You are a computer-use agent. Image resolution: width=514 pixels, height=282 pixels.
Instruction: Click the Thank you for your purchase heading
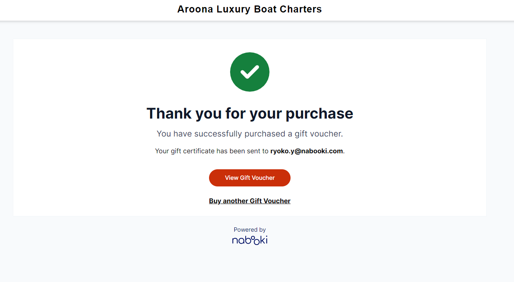click(250, 114)
